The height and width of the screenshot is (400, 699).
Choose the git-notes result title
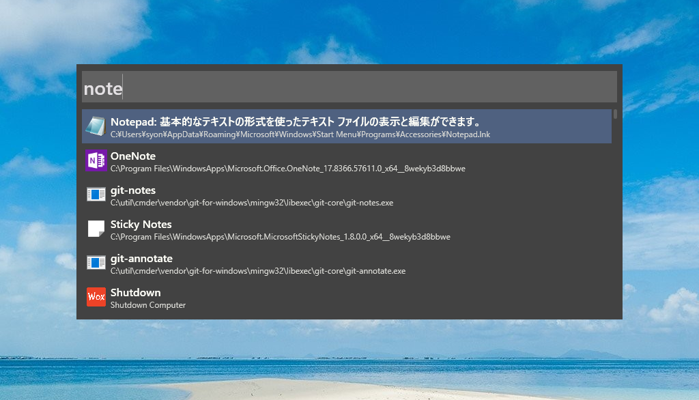point(133,190)
